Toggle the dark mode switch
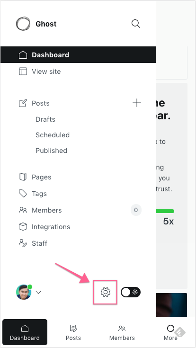The height and width of the screenshot is (348, 196). [131, 292]
